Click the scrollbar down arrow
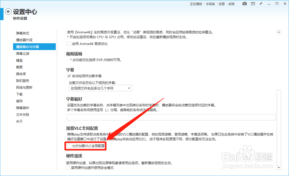 [279, 168]
